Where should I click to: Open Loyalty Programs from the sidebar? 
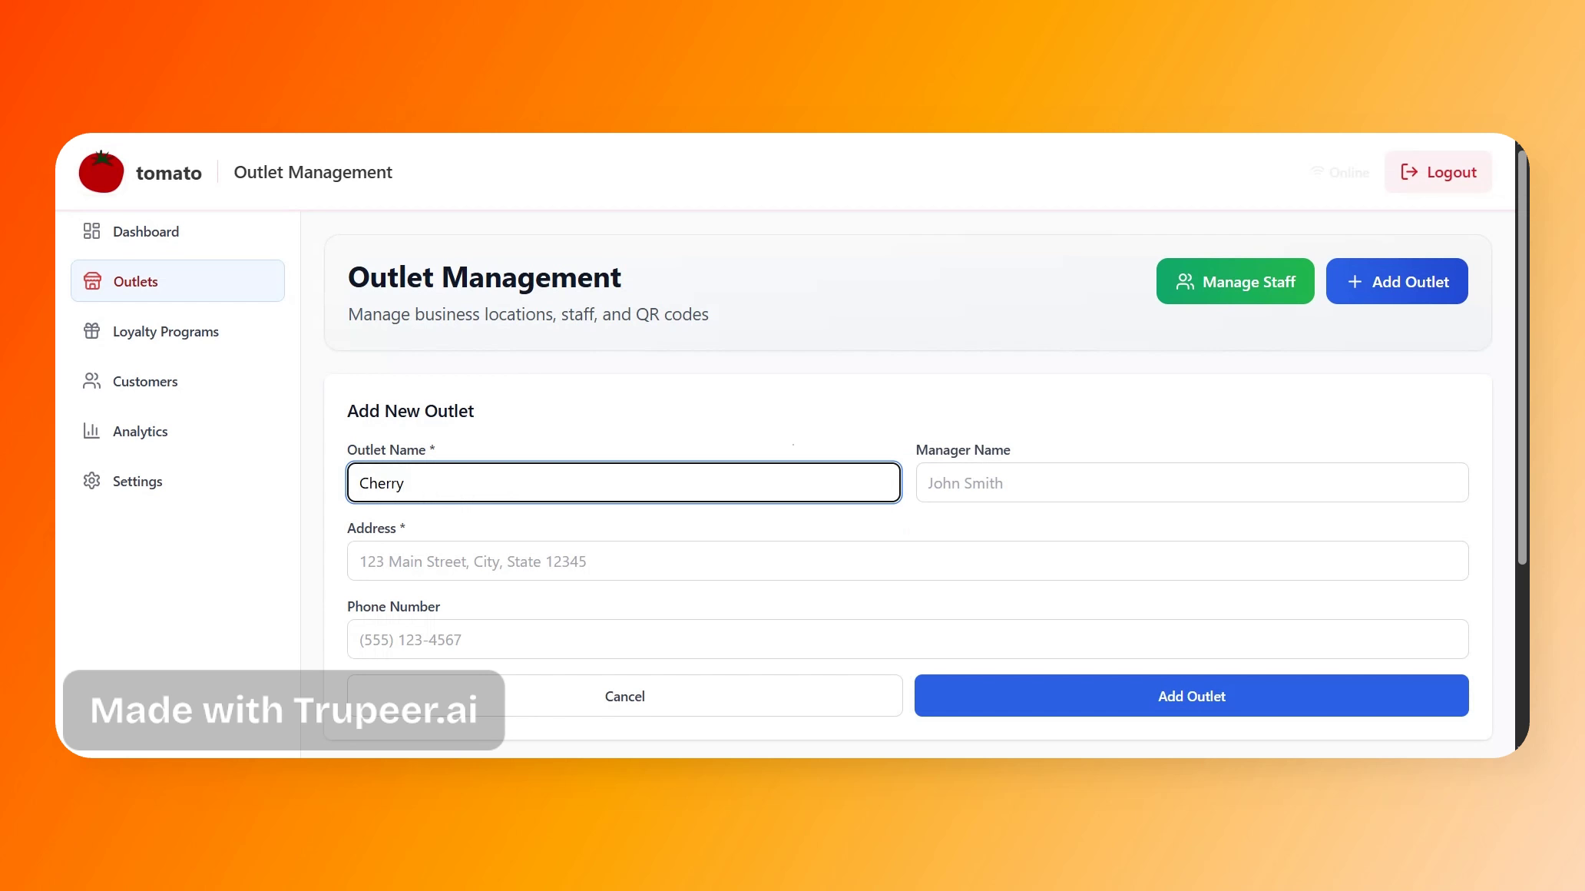click(165, 332)
